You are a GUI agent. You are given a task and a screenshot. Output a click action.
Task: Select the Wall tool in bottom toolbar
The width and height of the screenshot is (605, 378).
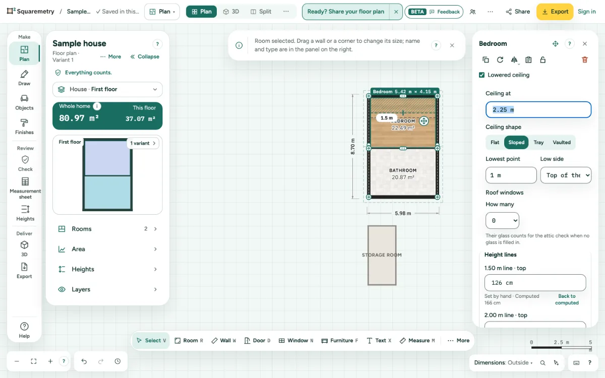pos(224,341)
